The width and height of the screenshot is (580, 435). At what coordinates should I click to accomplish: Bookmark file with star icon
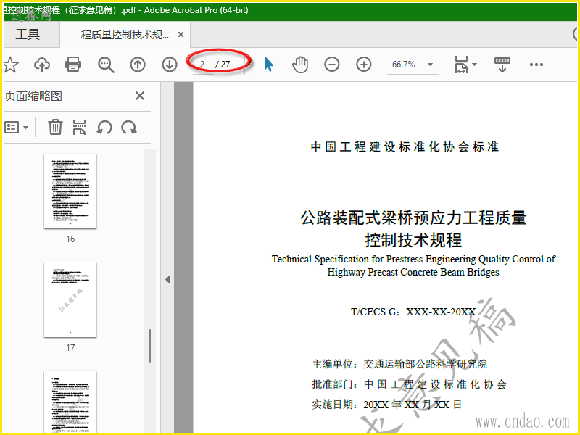(11, 65)
